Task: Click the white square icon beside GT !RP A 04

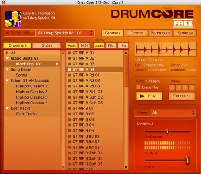Action: (70, 69)
